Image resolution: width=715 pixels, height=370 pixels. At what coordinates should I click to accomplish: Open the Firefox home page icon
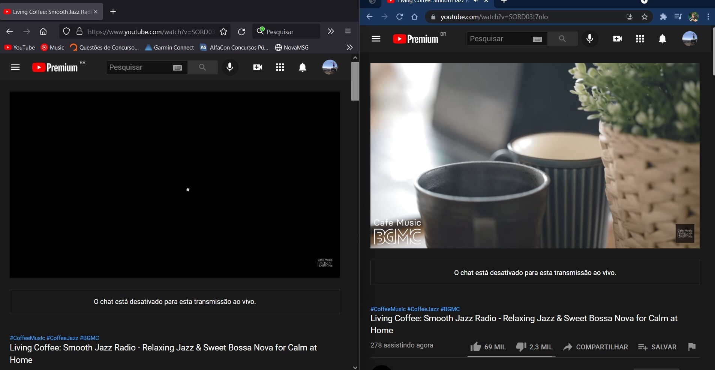point(43,32)
